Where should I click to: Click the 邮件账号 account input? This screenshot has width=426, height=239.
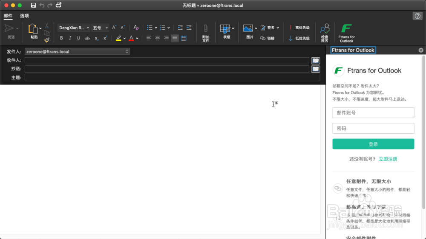pyautogui.click(x=373, y=112)
